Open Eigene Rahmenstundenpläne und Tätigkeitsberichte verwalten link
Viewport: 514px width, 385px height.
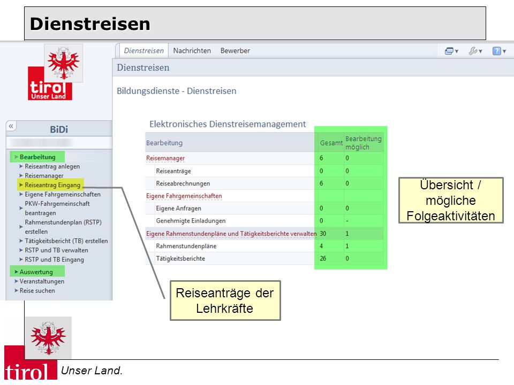click(x=231, y=234)
